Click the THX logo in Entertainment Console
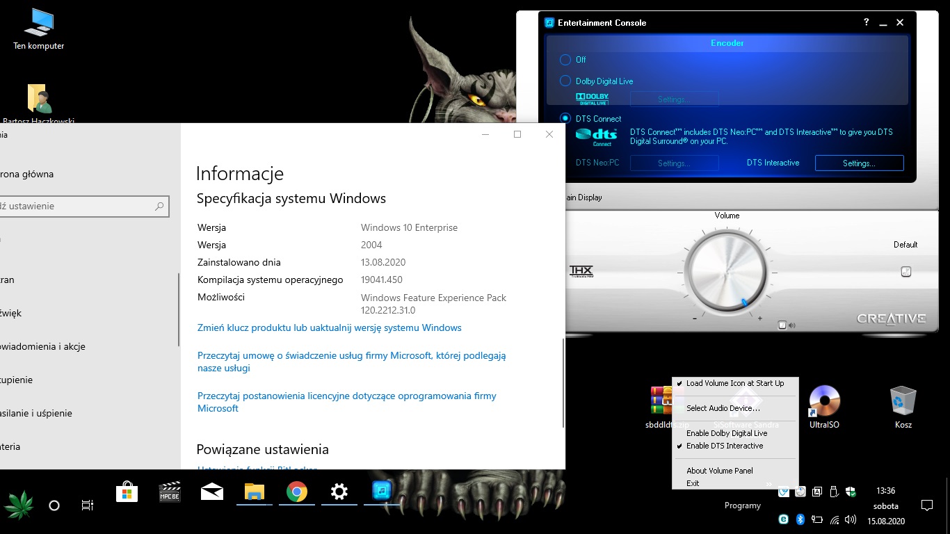This screenshot has height=534, width=950. [581, 271]
